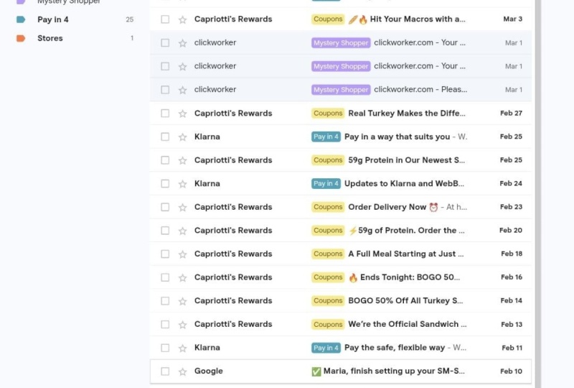
Task: Click the orange Stores label icon
Action: click(21, 38)
